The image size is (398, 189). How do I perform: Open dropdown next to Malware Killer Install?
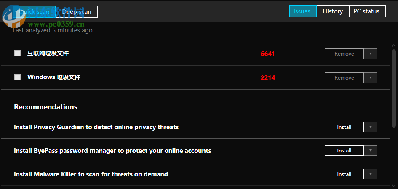coord(371,174)
